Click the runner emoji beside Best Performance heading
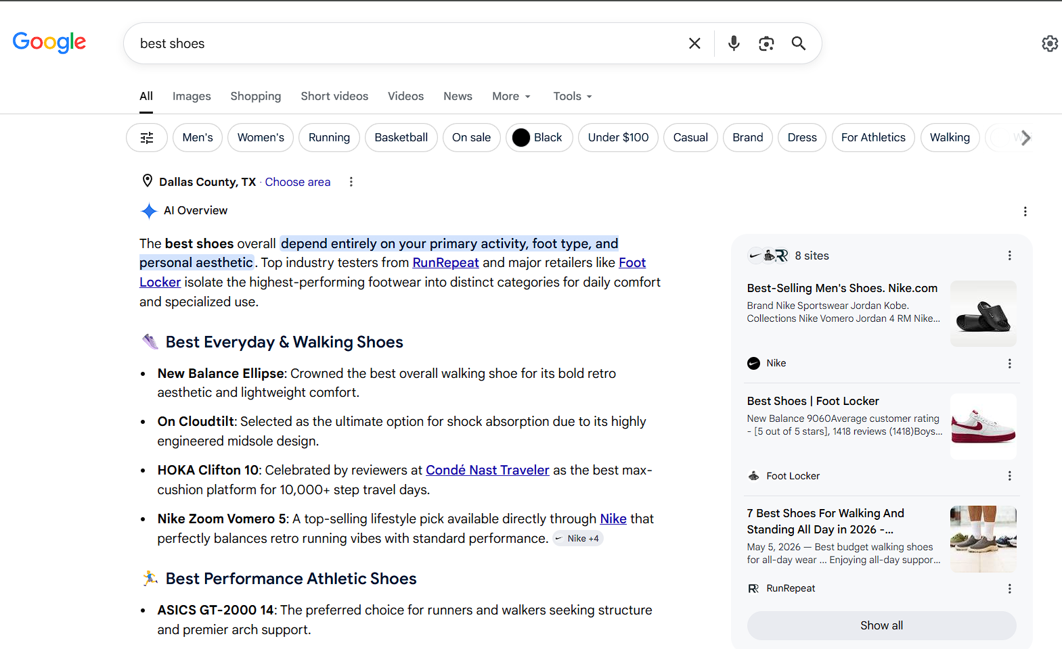Image resolution: width=1062 pixels, height=649 pixels. point(150,579)
